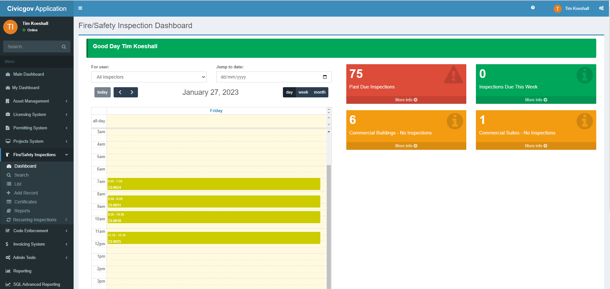The height and width of the screenshot is (289, 610).
Task: Click the Reports icon in sidebar
Action: click(x=9, y=211)
